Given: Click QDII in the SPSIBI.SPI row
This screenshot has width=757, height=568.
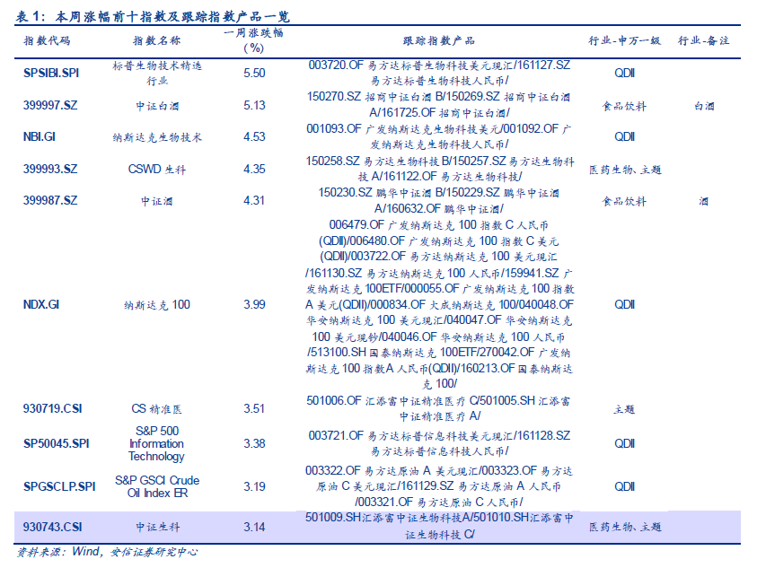Looking at the screenshot, I should pos(624,73).
